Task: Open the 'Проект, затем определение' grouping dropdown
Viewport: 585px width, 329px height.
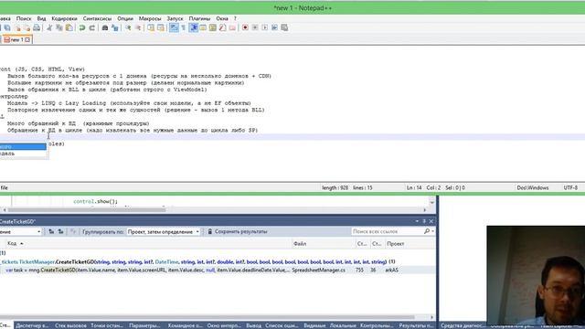Action: click(x=163, y=231)
